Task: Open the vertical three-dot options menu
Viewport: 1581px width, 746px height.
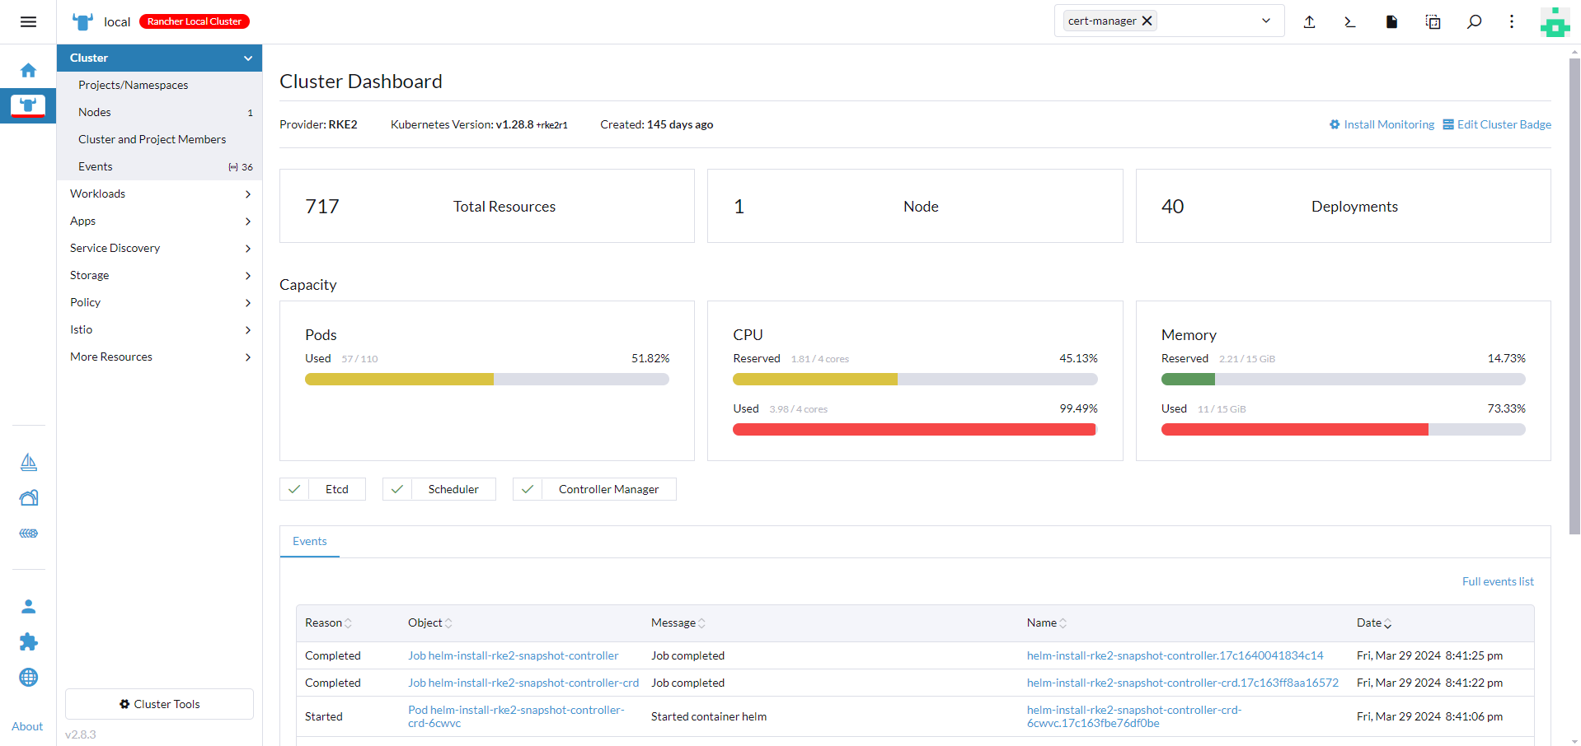Action: [1512, 22]
